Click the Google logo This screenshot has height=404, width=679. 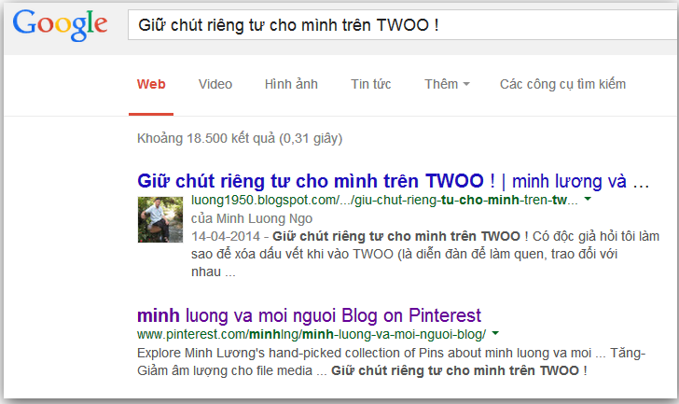tap(60, 24)
